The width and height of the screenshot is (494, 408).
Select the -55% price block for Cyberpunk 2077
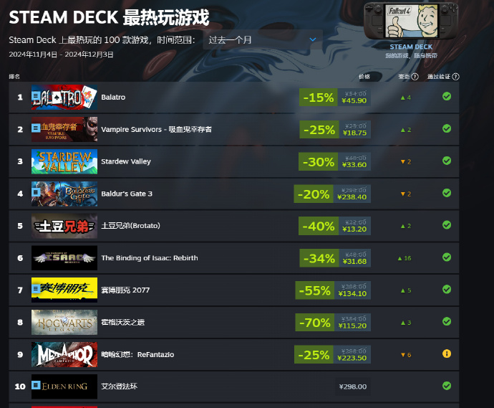point(333,290)
